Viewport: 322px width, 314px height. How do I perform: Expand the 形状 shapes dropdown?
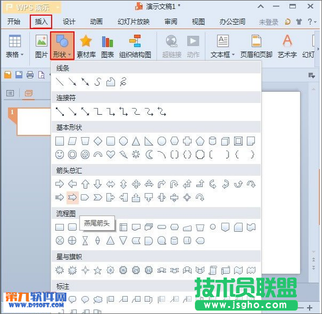click(x=62, y=46)
